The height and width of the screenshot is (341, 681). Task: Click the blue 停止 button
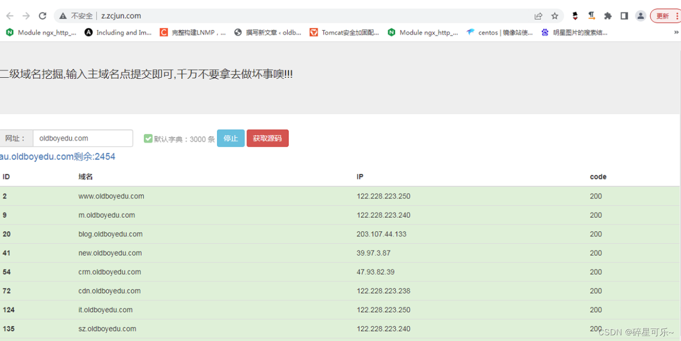pyautogui.click(x=231, y=139)
